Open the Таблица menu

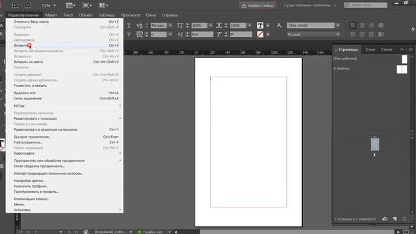point(107,15)
